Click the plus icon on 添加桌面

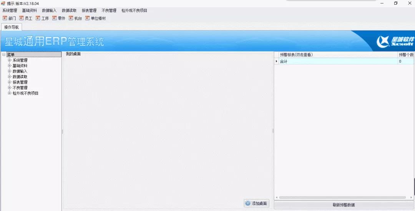pos(248,203)
